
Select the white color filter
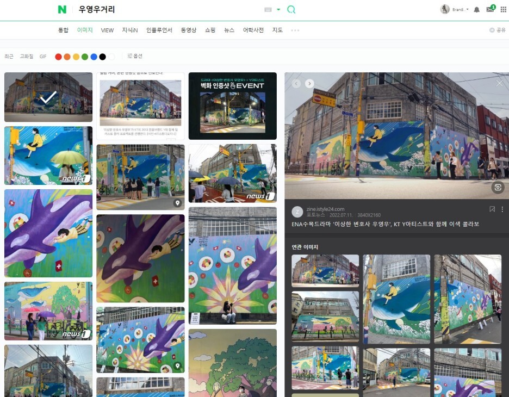click(x=111, y=57)
